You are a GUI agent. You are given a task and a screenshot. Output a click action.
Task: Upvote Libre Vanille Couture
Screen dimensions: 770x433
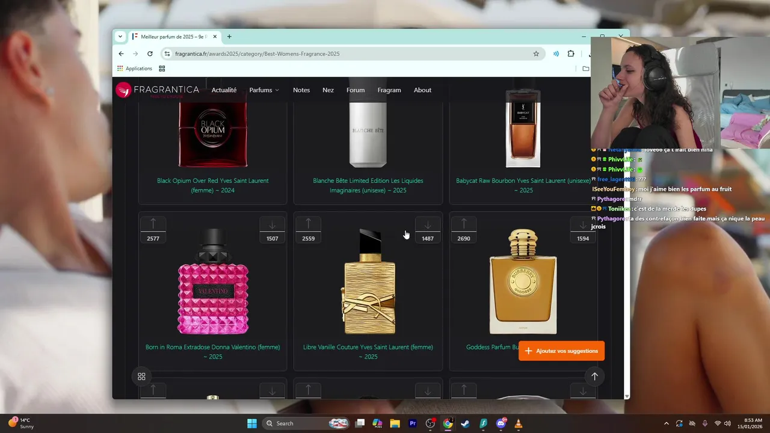pyautogui.click(x=309, y=224)
